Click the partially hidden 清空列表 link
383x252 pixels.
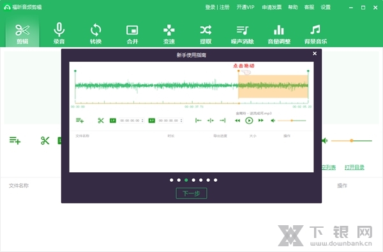[329, 167]
